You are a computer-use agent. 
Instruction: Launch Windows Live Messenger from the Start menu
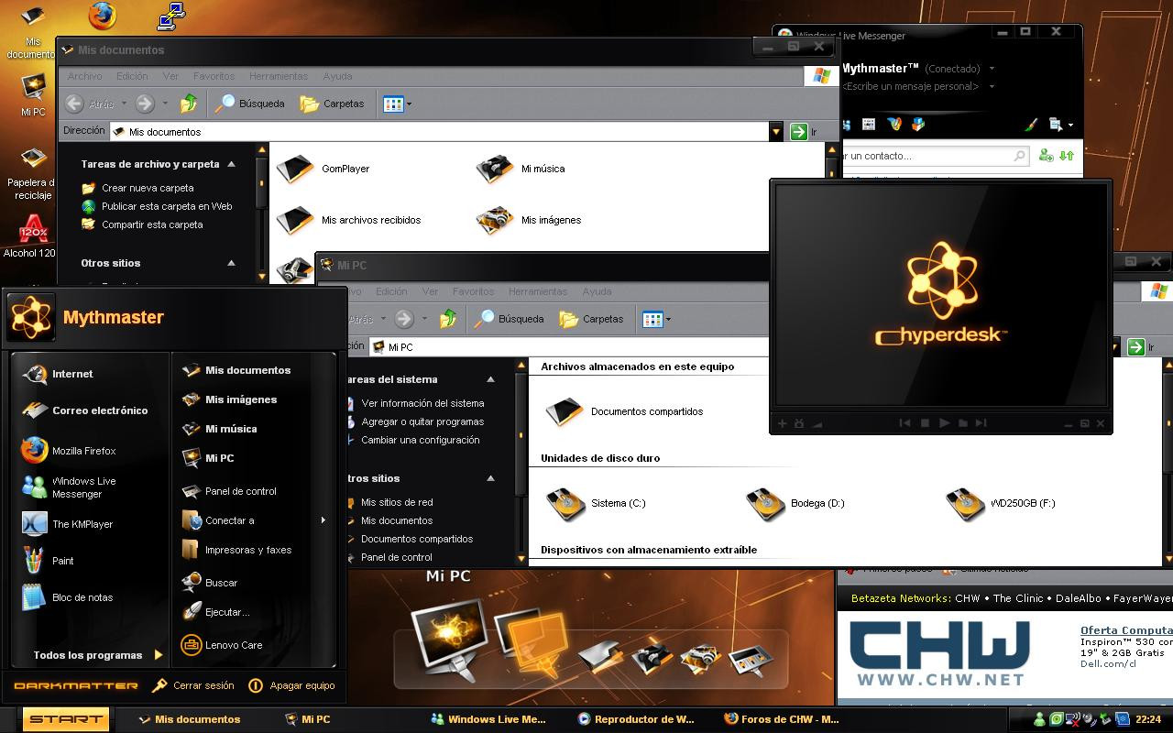pos(70,487)
